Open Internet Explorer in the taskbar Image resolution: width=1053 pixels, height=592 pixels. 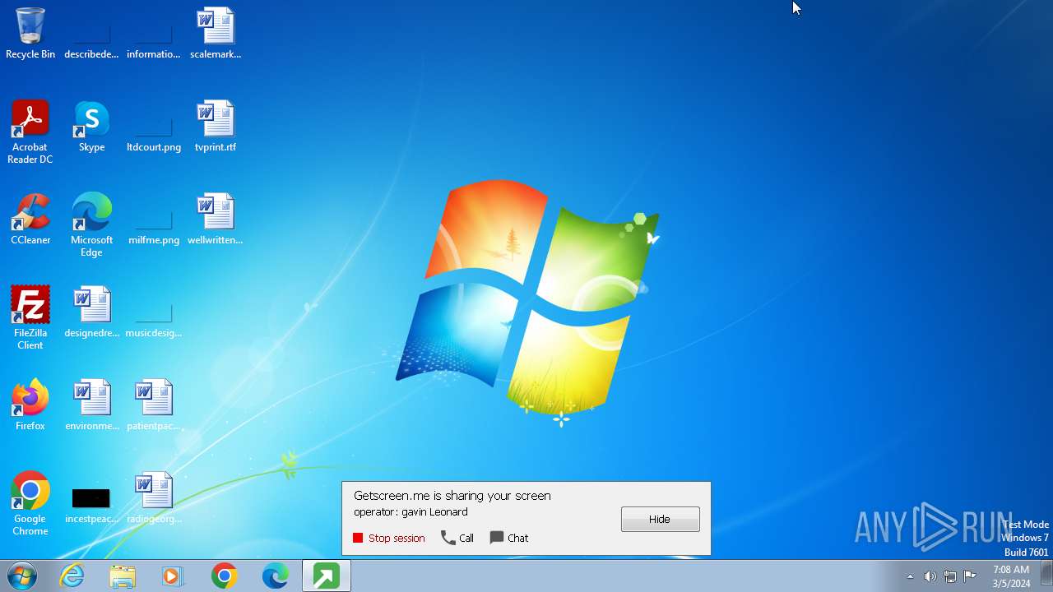coord(72,576)
